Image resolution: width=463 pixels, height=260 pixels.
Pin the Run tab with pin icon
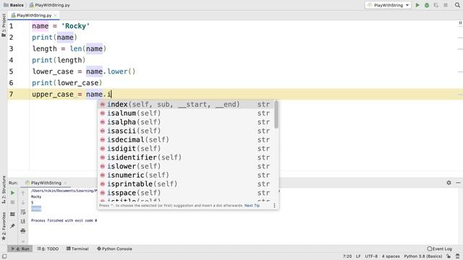12,226
